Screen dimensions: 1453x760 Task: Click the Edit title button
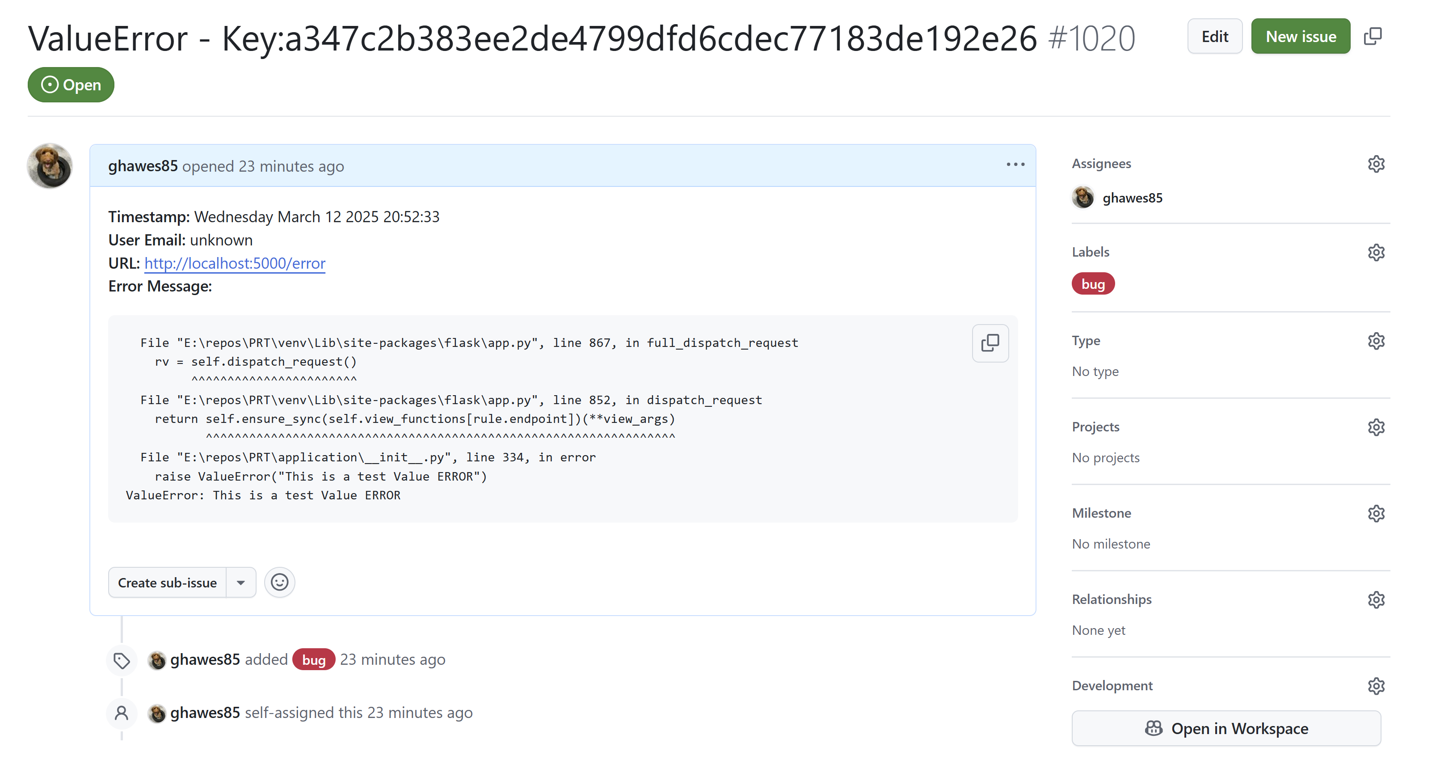1214,37
